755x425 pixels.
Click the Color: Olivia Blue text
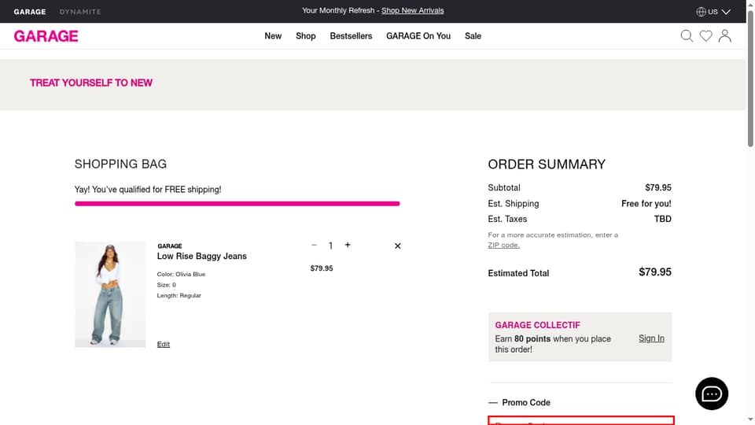coord(181,274)
